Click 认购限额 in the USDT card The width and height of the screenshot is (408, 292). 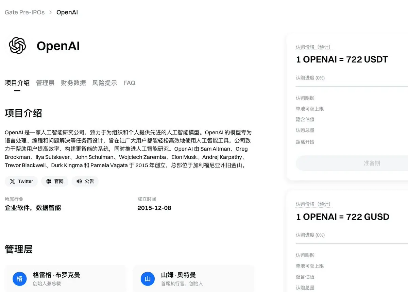pyautogui.click(x=305, y=98)
